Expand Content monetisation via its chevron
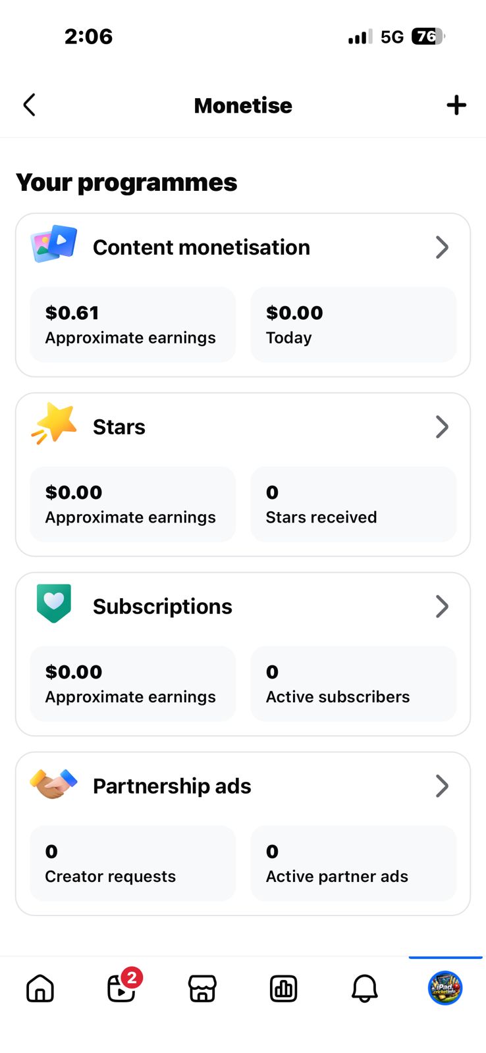 [x=442, y=247]
